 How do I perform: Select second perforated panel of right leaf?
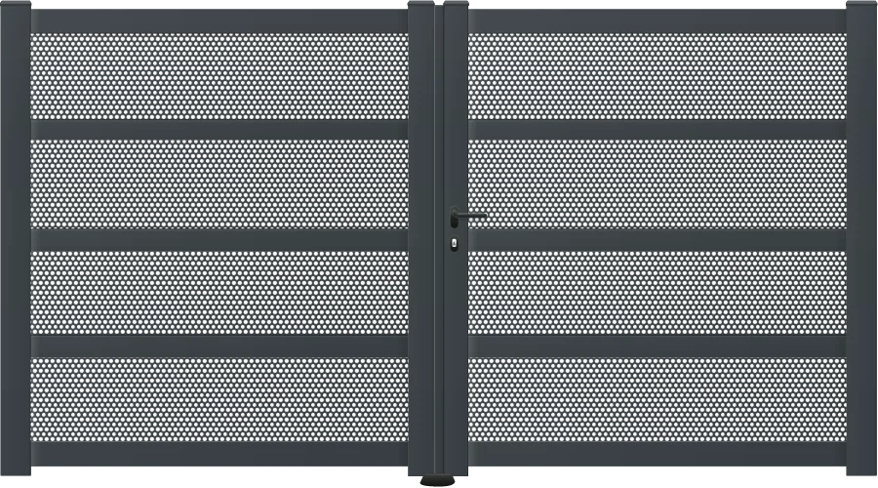click(x=658, y=183)
